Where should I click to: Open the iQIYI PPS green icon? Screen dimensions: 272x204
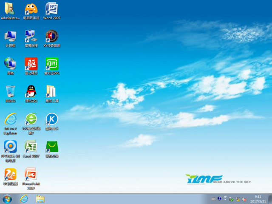click(51, 64)
